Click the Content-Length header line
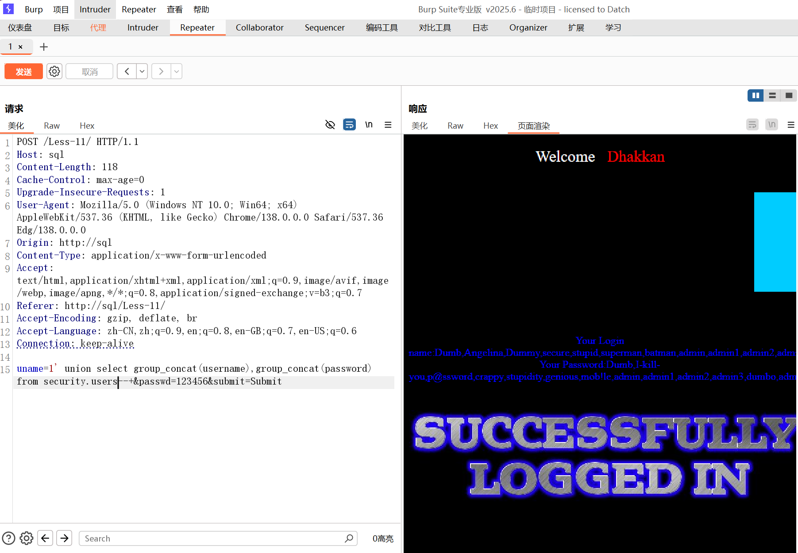This screenshot has height=553, width=798. (67, 167)
